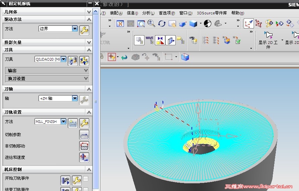Collapse the 刀具 tool section
Screen dimensions: 299x191
[89, 50]
